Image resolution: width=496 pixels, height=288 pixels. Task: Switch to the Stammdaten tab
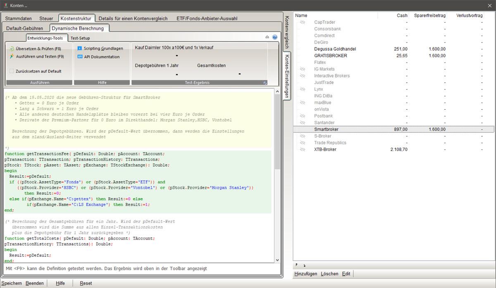(x=19, y=19)
